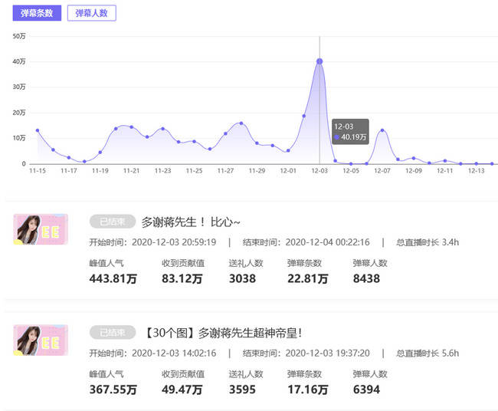The width and height of the screenshot is (498, 411).
Task: Click the 12-01 label on x-axis
Action: [288, 171]
